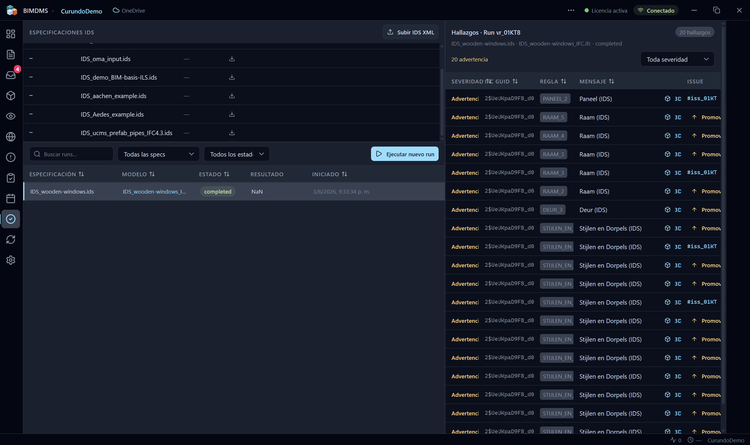750x445 pixels.
Task: Open the calendar icon in sidebar
Action: coord(11,198)
